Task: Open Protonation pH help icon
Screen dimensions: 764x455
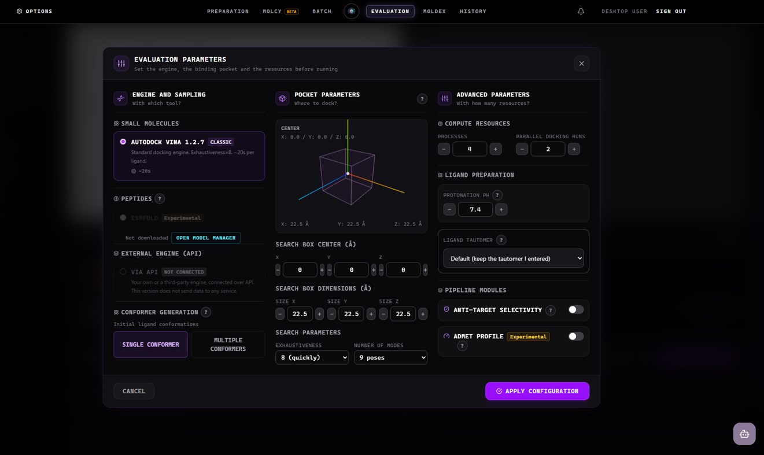Action: point(497,195)
